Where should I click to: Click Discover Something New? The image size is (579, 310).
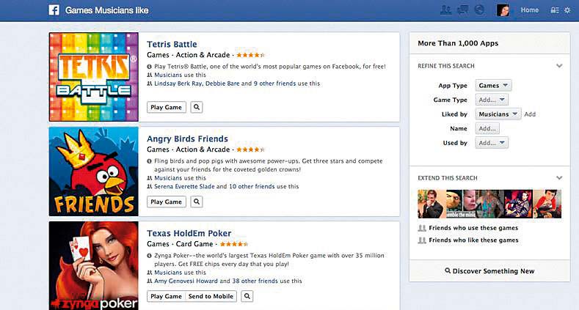489,271
